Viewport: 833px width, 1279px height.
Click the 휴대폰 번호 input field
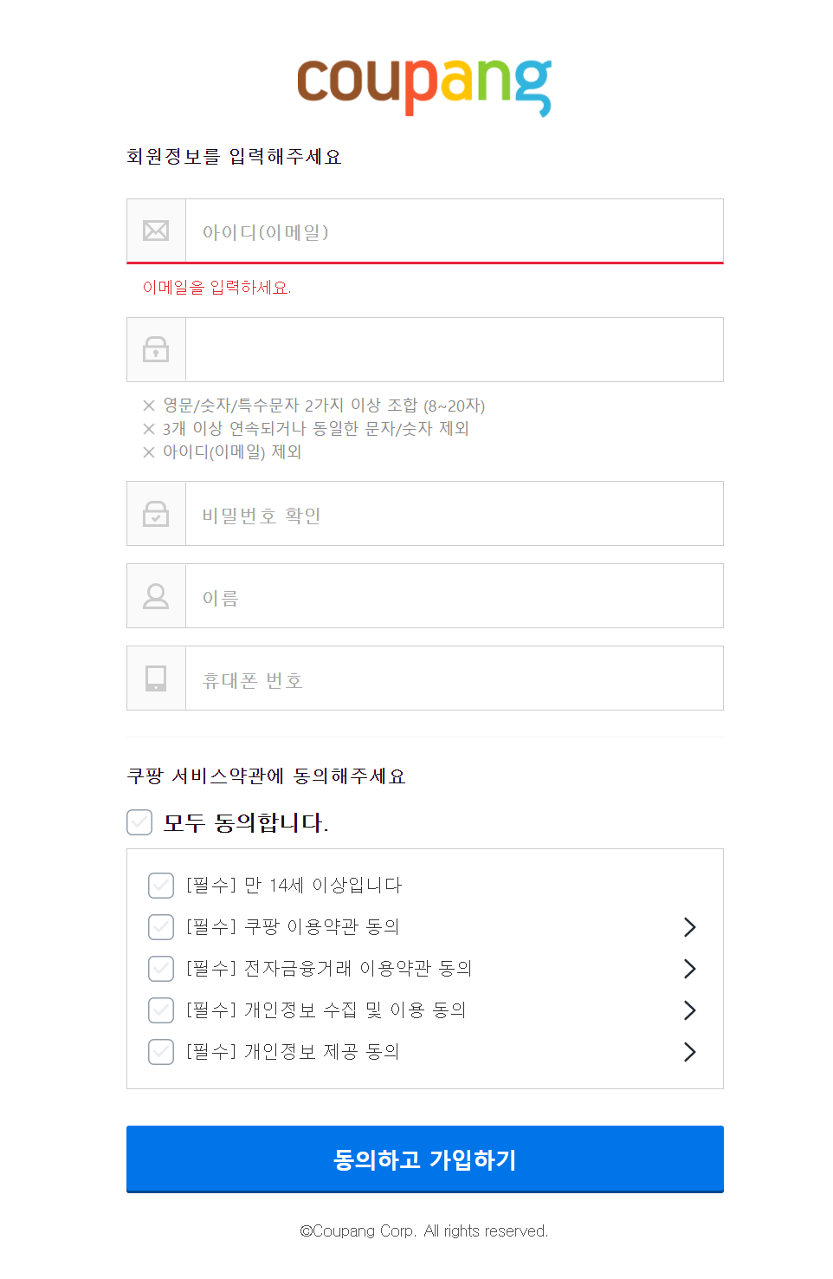point(454,678)
